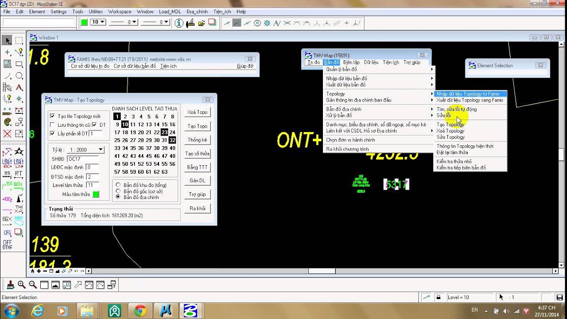Image resolution: width=567 pixels, height=319 pixels.
Task: Expand 'Quản lý bản đồ' submenu
Action: [x=379, y=69]
